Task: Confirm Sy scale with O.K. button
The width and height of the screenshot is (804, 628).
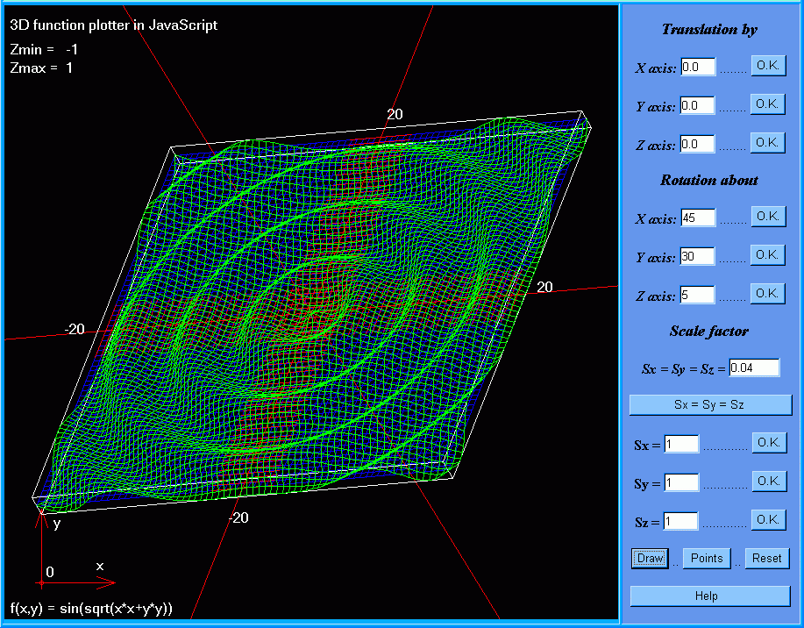Action: [769, 482]
